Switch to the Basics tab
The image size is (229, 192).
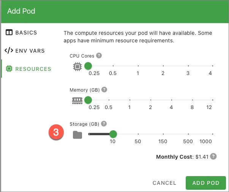point(27,33)
